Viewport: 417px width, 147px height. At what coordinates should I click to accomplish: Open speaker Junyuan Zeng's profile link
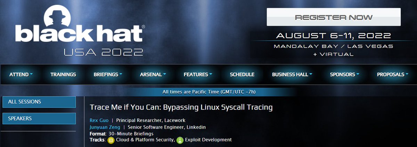[105, 127]
